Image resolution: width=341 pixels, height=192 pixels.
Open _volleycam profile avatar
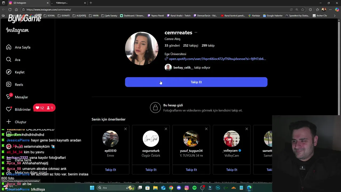pos(232,139)
